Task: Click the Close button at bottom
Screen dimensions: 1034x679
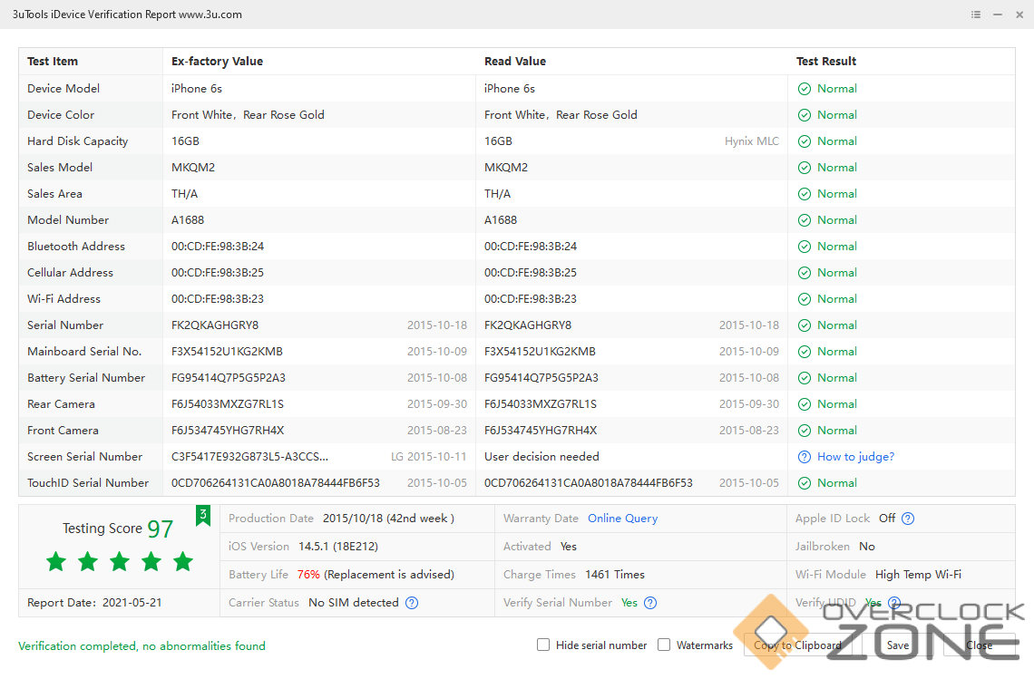Action: pyautogui.click(x=979, y=645)
